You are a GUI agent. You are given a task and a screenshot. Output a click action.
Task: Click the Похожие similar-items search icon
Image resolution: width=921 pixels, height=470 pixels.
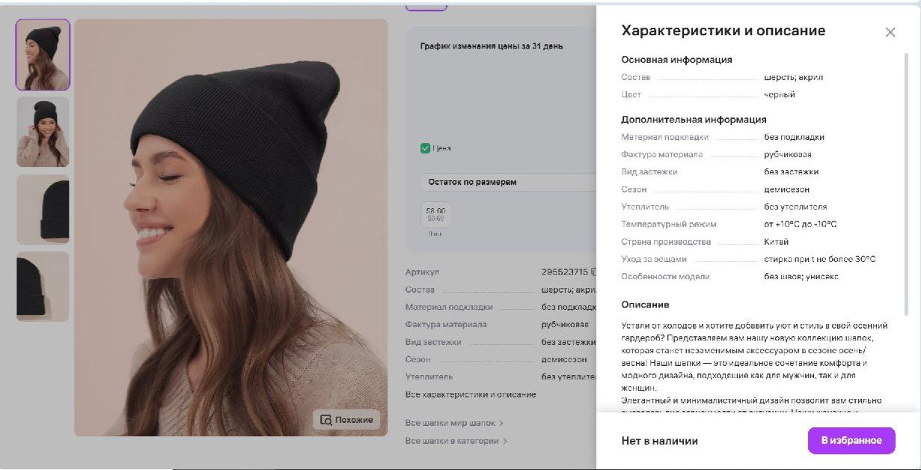[x=325, y=420]
